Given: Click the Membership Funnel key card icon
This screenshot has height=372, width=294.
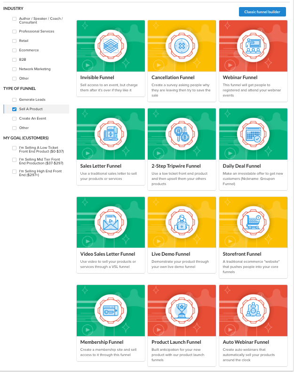Looking at the screenshot, I should tap(111, 311).
